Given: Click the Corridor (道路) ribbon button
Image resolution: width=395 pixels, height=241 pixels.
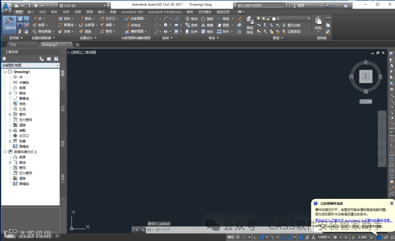Looking at the screenshot, I should click(x=85, y=32).
